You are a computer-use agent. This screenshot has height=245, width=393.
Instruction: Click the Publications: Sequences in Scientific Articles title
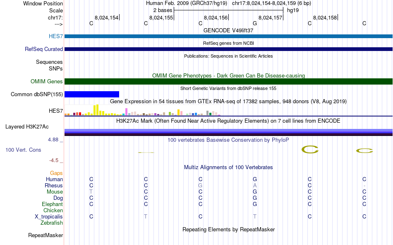point(228,56)
